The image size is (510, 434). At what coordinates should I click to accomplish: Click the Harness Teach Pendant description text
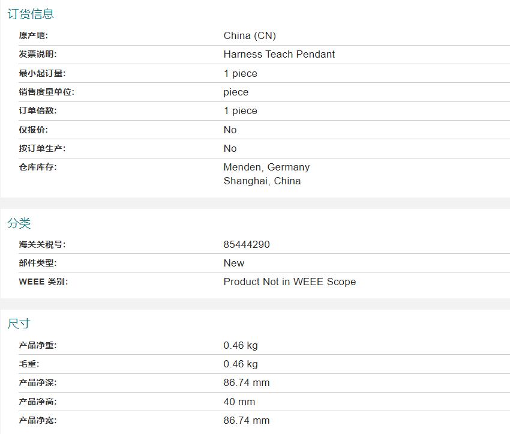[x=279, y=54]
